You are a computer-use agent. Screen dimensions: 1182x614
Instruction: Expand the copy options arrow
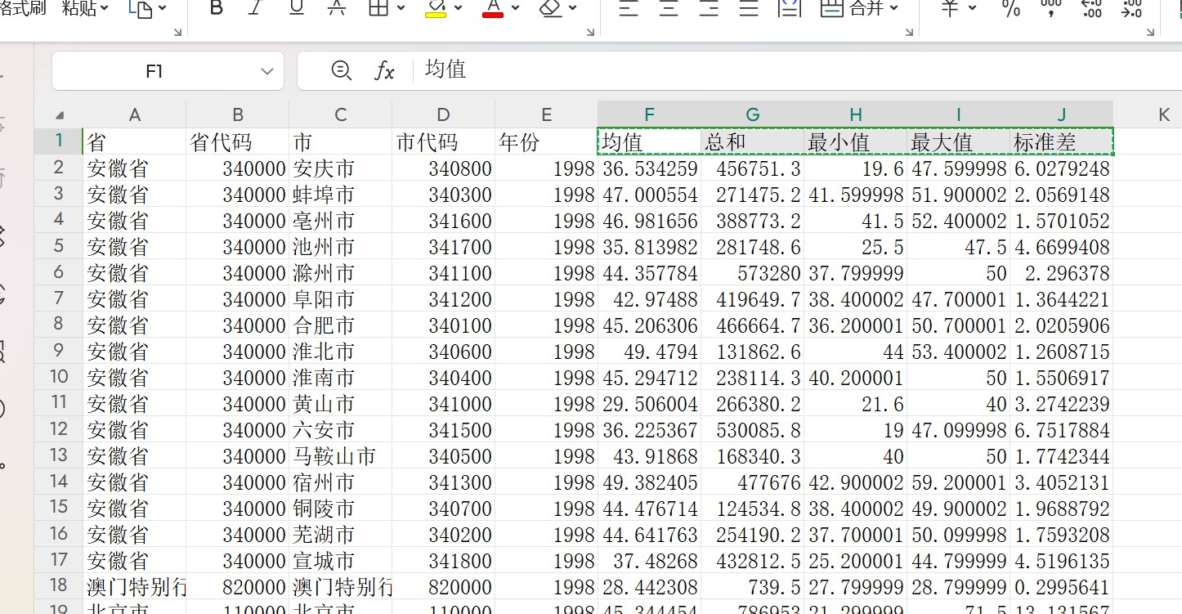(162, 8)
